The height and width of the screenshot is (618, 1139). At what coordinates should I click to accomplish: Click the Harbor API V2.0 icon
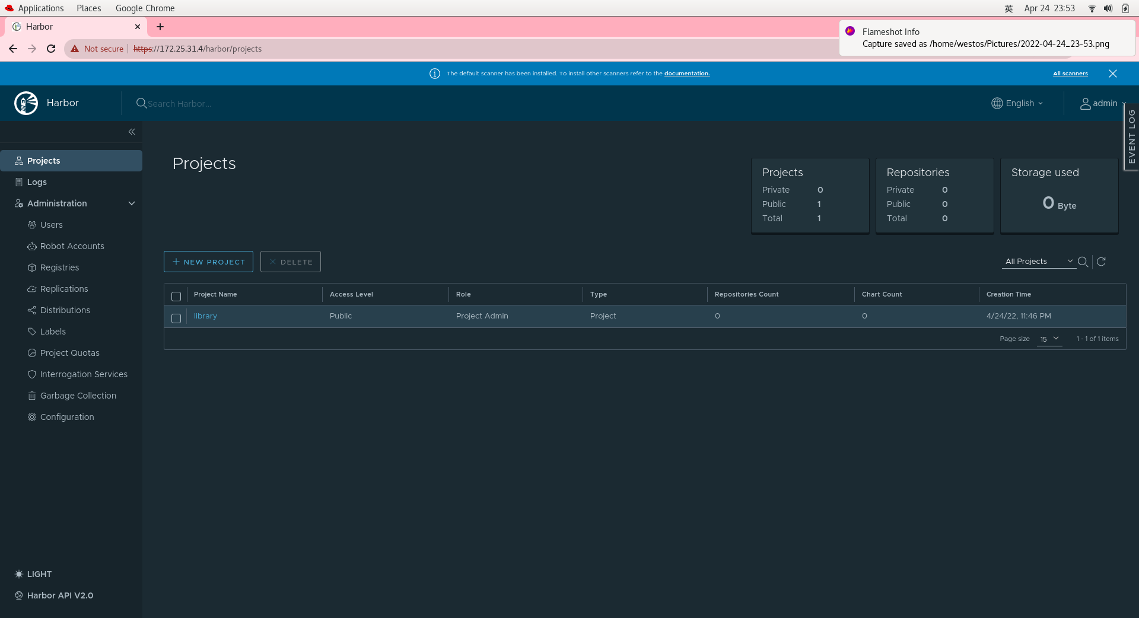pos(19,595)
